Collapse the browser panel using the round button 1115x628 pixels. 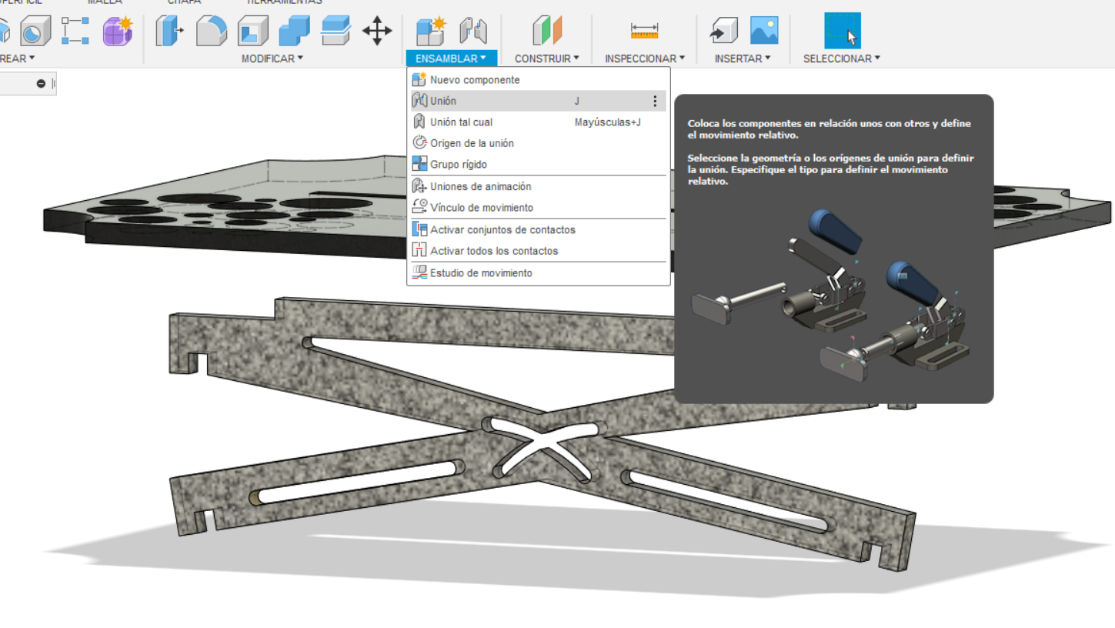pos(41,83)
